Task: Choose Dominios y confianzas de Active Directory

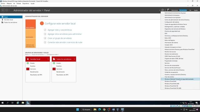Action: click(x=176, y=36)
